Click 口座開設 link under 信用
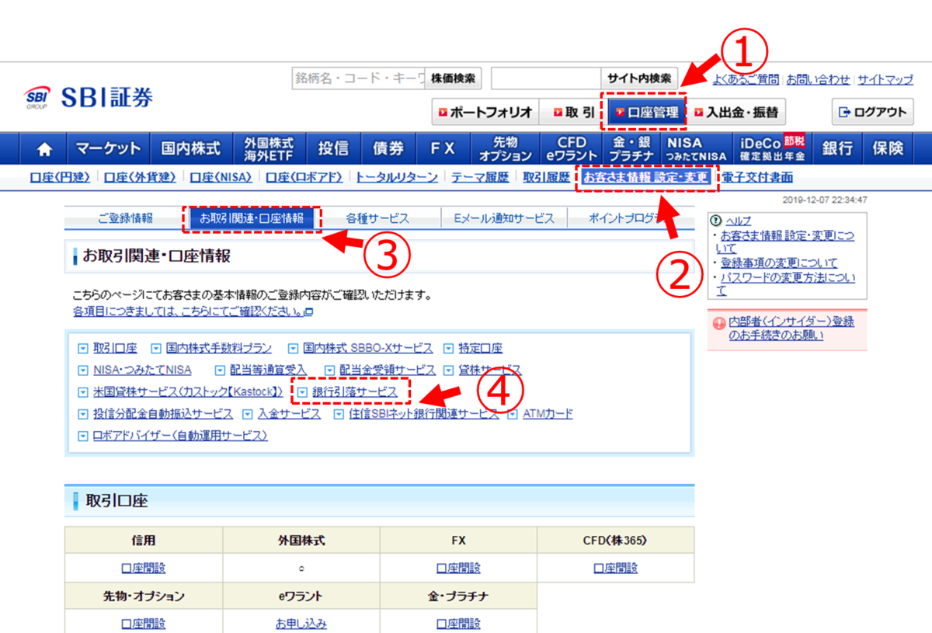 [x=143, y=568]
